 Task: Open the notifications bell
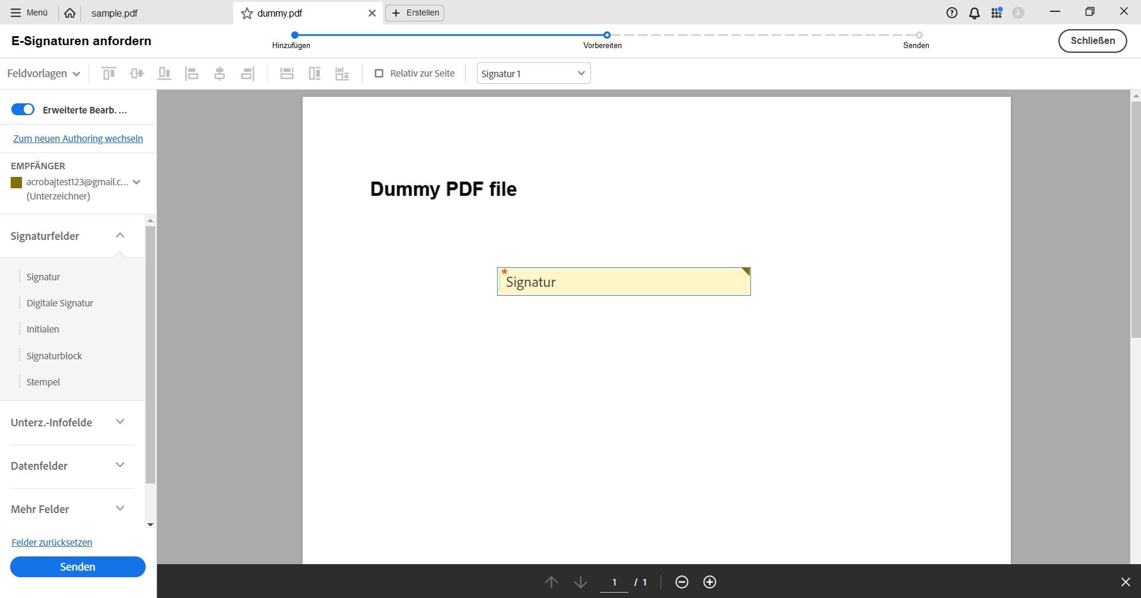[975, 13]
